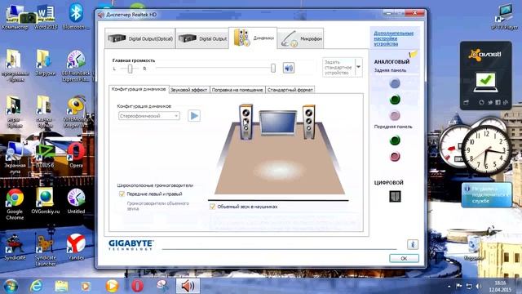Viewport: 522px width, 294px height.
Task: Click the L-R balance slider handle
Action: click(130, 69)
